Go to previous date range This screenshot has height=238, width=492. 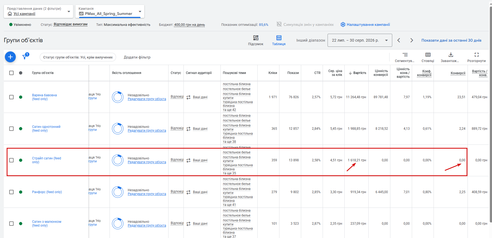tap(399, 40)
